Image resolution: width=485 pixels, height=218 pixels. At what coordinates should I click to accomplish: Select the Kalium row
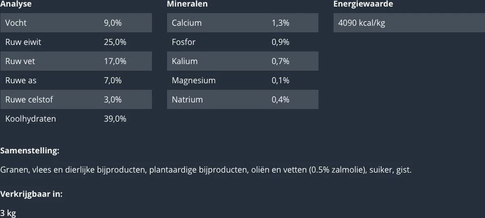pyautogui.click(x=242, y=61)
